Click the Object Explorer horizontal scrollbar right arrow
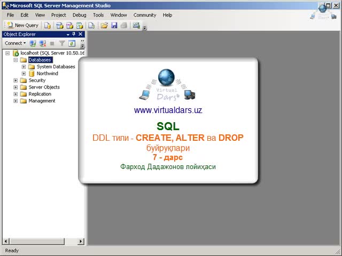This screenshot has width=342, height=256. (82, 242)
